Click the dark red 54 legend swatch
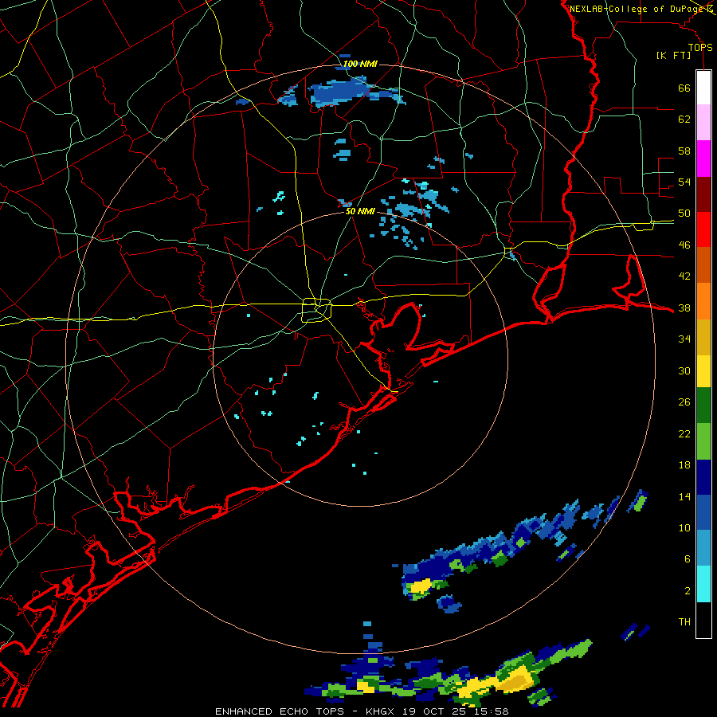 pos(703,194)
